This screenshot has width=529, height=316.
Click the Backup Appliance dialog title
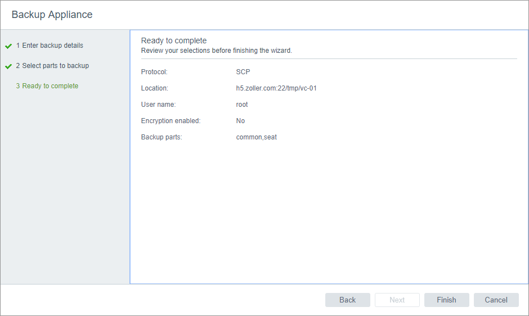(x=52, y=15)
